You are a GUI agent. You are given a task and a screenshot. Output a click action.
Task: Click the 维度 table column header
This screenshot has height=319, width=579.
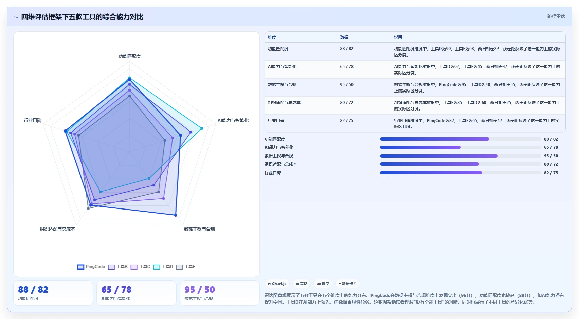pos(272,37)
